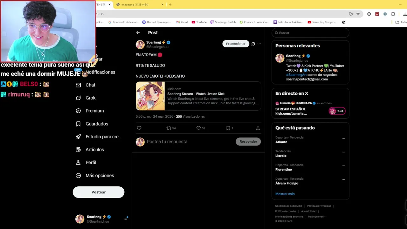Open options for Florentino trend
The image size is (407, 229).
(x=343, y=166)
